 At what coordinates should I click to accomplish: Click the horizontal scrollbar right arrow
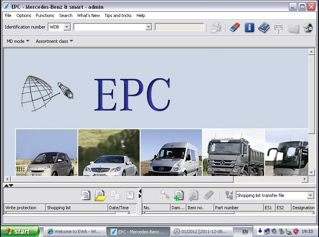(x=305, y=179)
